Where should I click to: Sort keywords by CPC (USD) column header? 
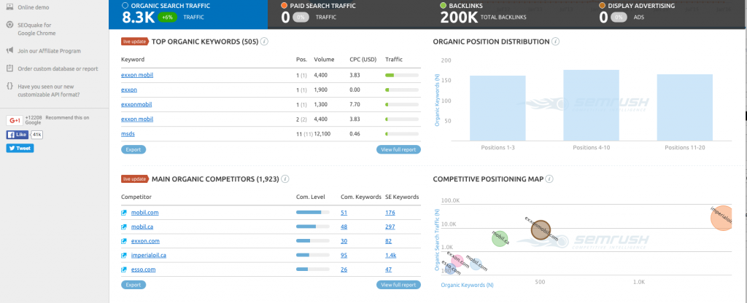pos(363,60)
